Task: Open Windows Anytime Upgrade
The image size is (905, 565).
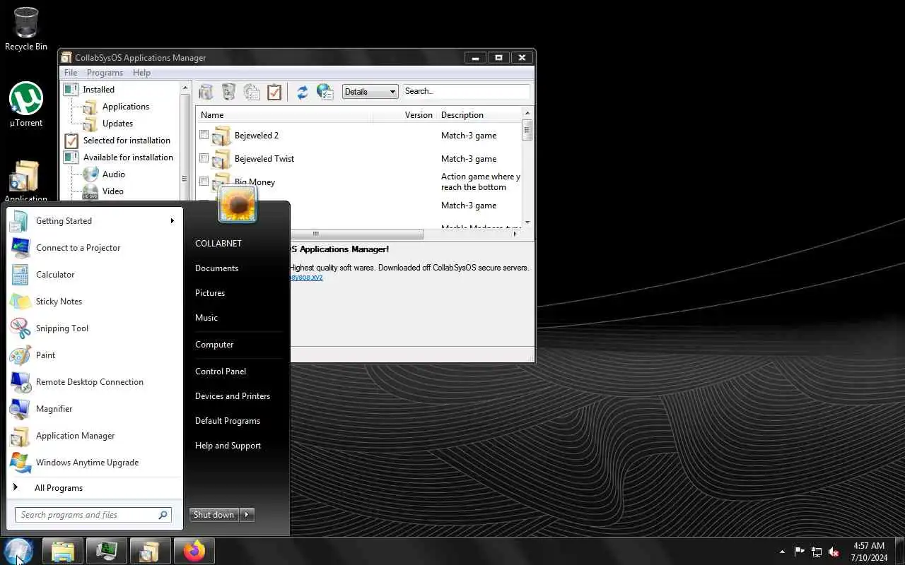Action: click(93, 463)
